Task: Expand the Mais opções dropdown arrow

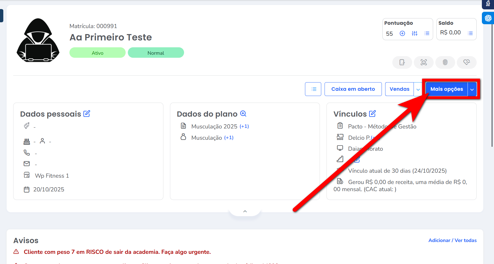Action: [x=472, y=89]
